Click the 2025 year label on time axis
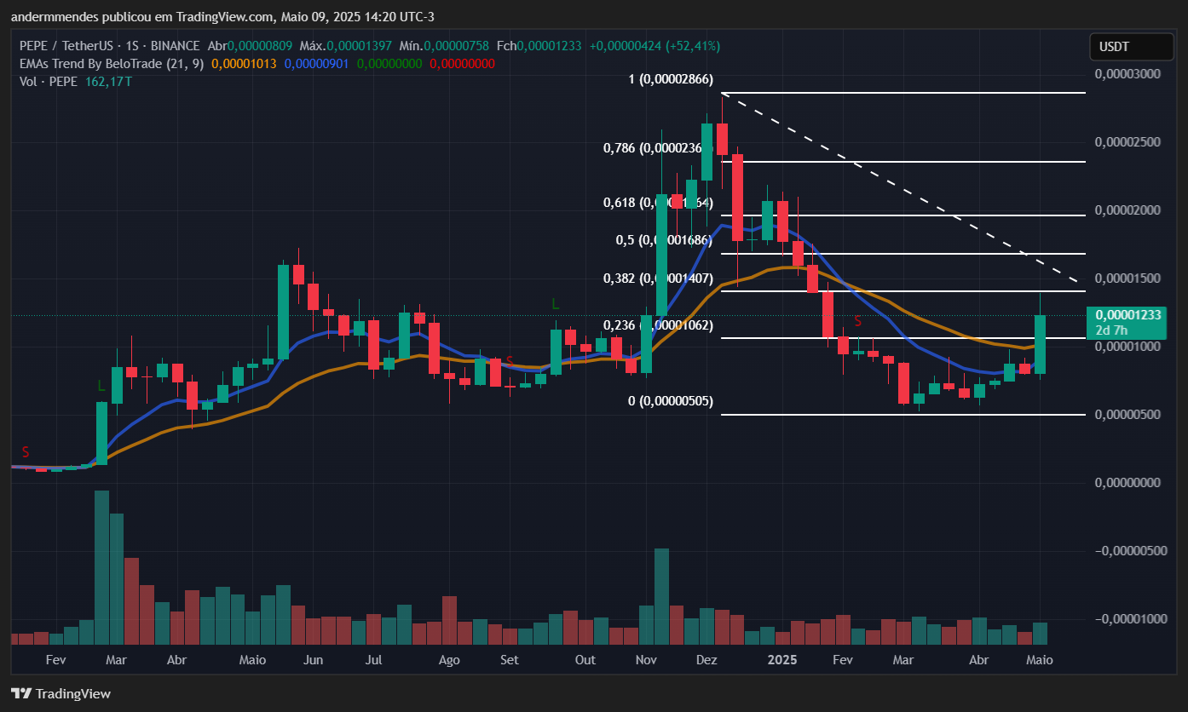This screenshot has width=1188, height=712. point(781,660)
